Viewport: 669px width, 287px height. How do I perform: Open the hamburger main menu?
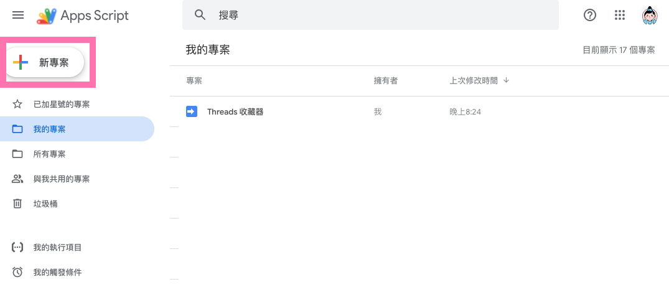click(x=18, y=16)
